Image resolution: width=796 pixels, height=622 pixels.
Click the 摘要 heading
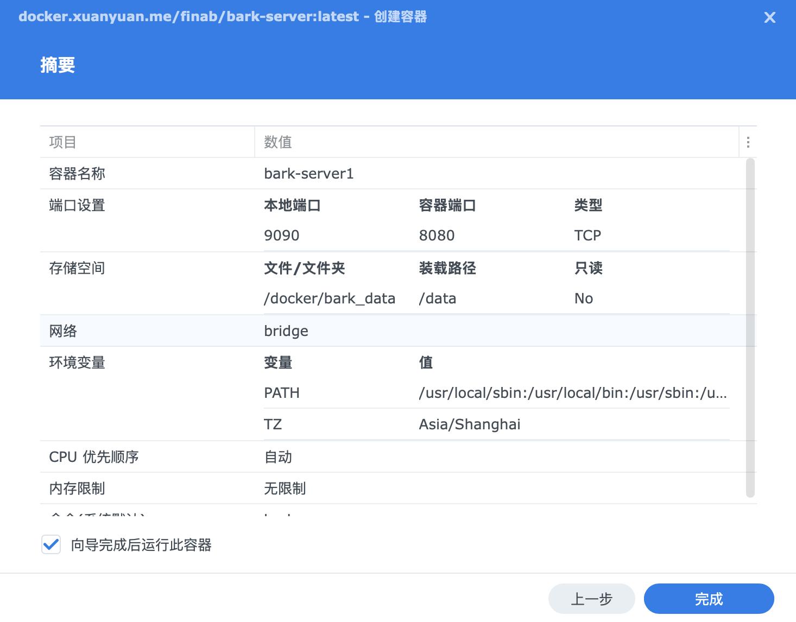[58, 65]
